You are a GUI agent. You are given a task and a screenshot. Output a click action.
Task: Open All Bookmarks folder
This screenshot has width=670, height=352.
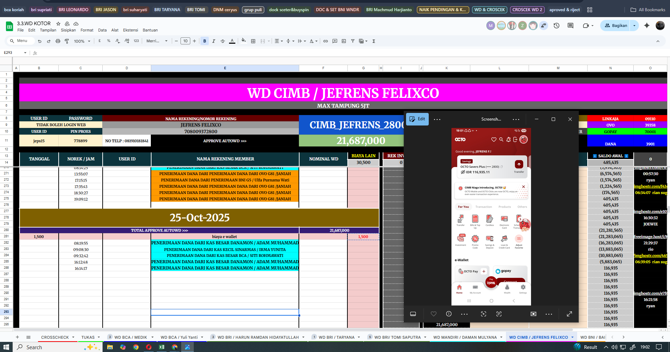pos(648,9)
